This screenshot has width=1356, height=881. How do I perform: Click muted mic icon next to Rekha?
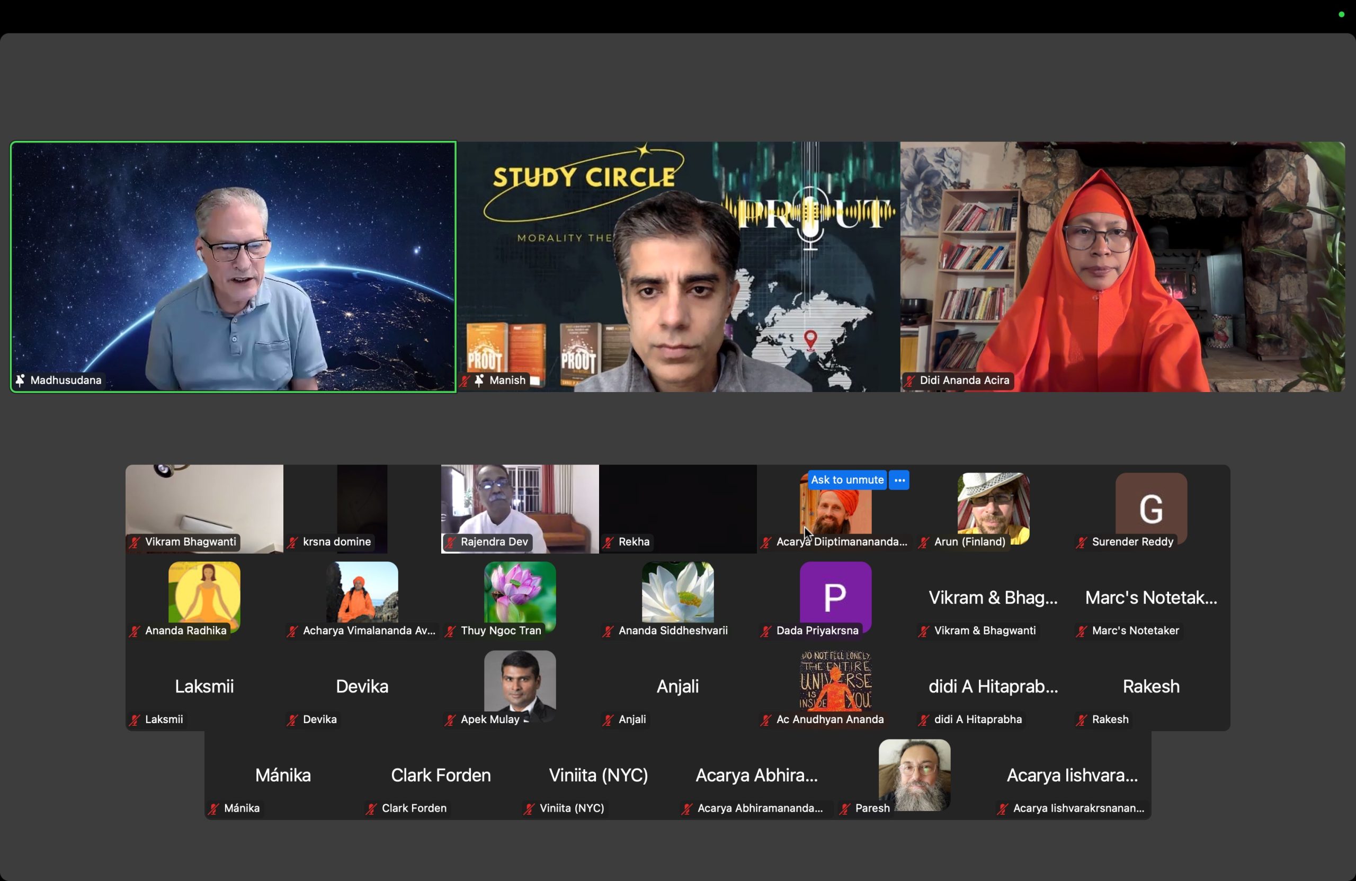coord(608,542)
